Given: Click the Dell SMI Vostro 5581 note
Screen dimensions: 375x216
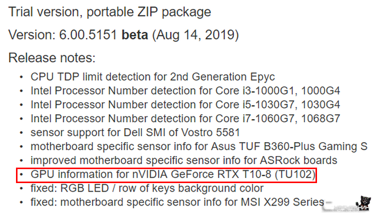Looking at the screenshot, I should (135, 133).
